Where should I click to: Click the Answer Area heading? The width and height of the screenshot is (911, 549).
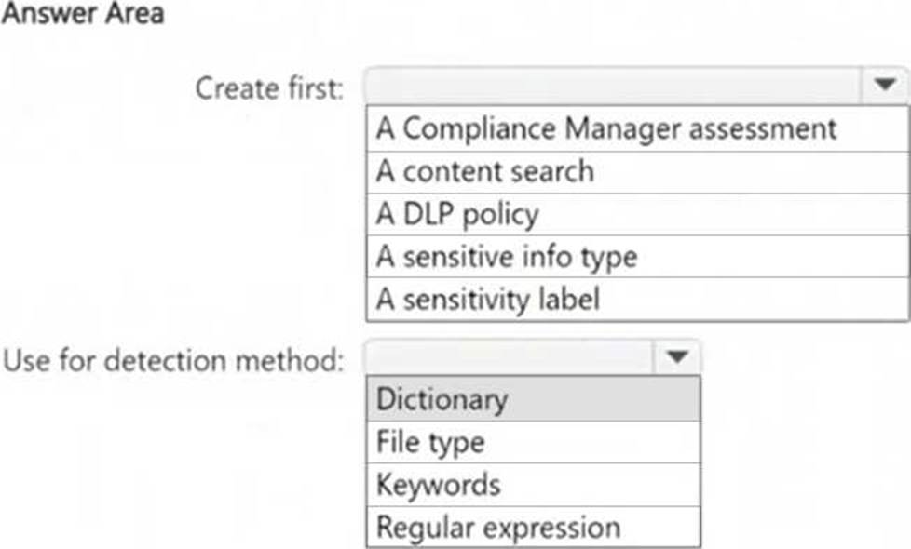(83, 14)
